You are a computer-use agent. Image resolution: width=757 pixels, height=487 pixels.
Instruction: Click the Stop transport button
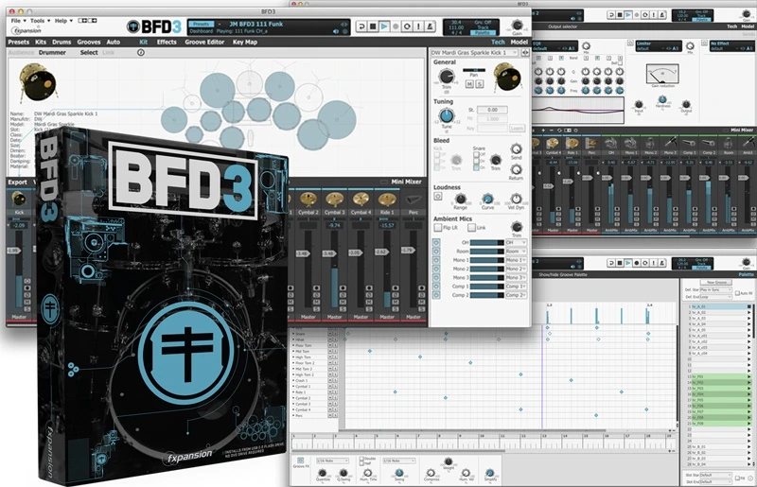pyautogui.click(x=373, y=26)
